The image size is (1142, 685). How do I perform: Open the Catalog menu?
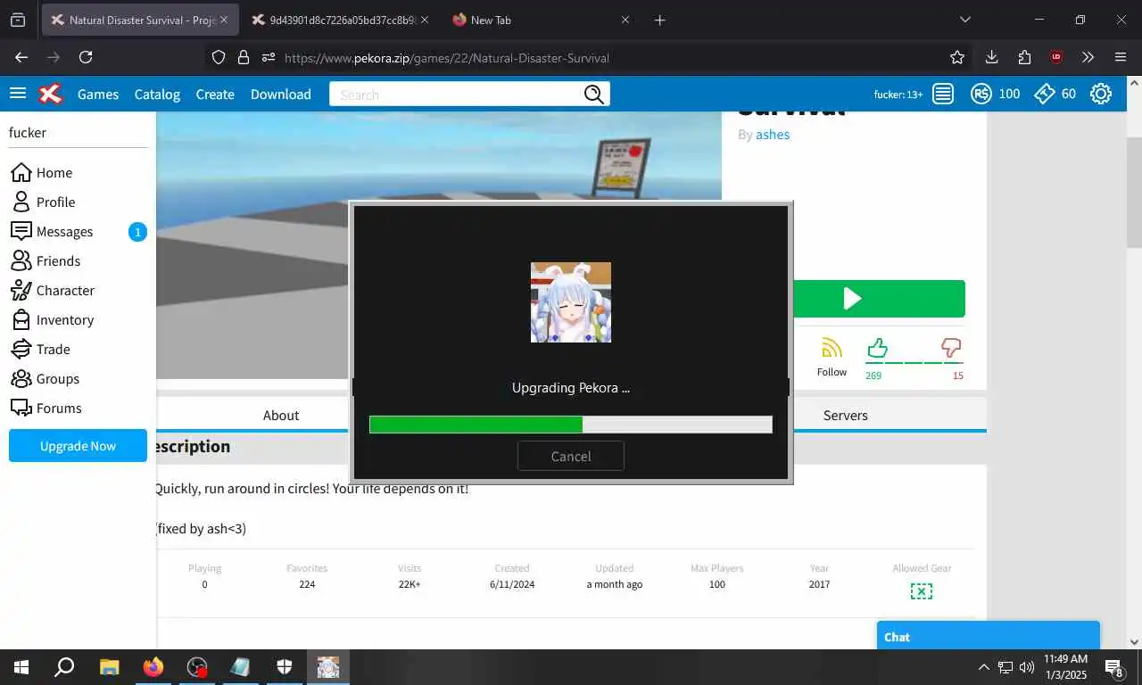point(157,94)
